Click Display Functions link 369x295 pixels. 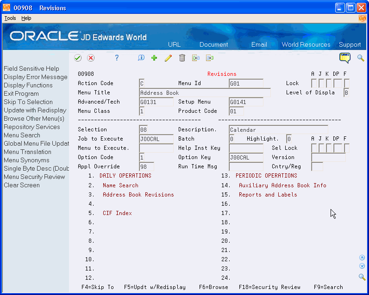point(28,86)
